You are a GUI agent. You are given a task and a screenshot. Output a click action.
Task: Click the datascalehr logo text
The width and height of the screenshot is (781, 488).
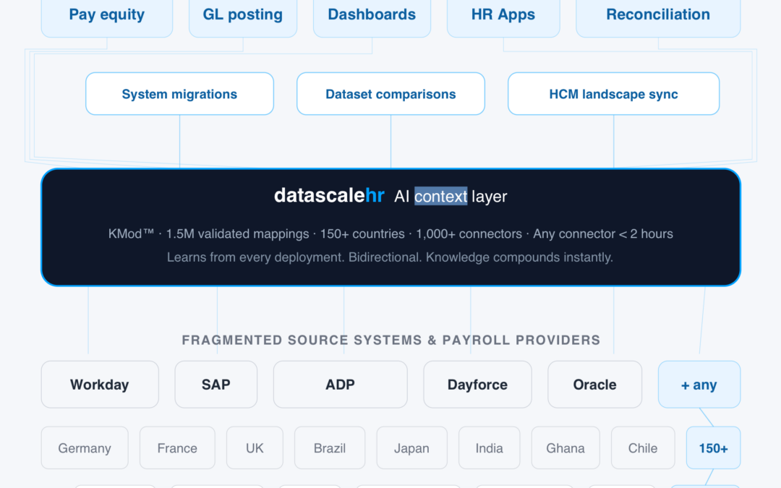point(329,195)
